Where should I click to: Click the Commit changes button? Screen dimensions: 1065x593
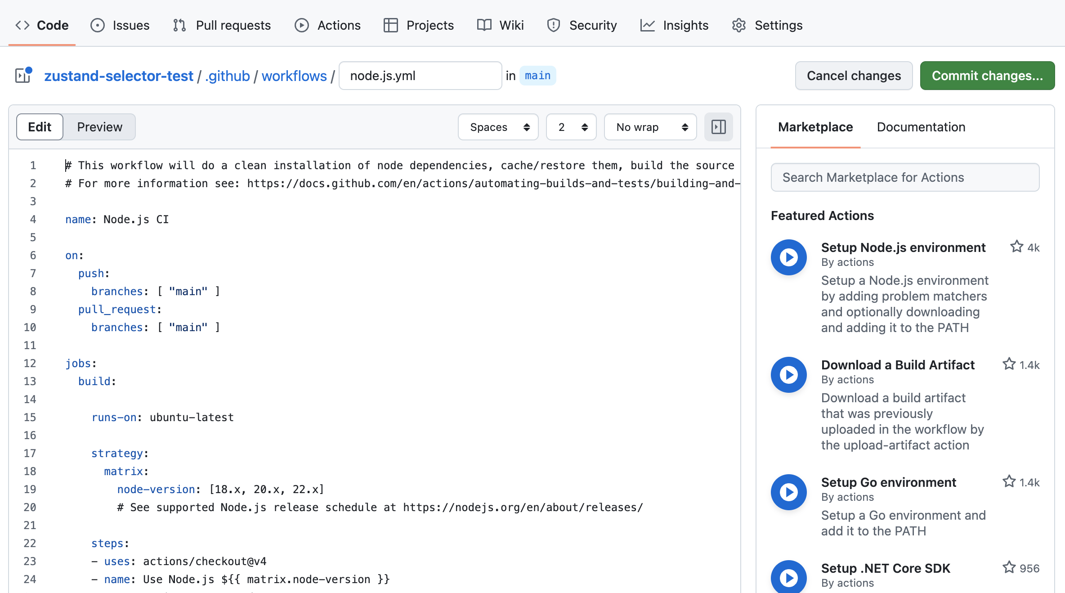point(987,76)
